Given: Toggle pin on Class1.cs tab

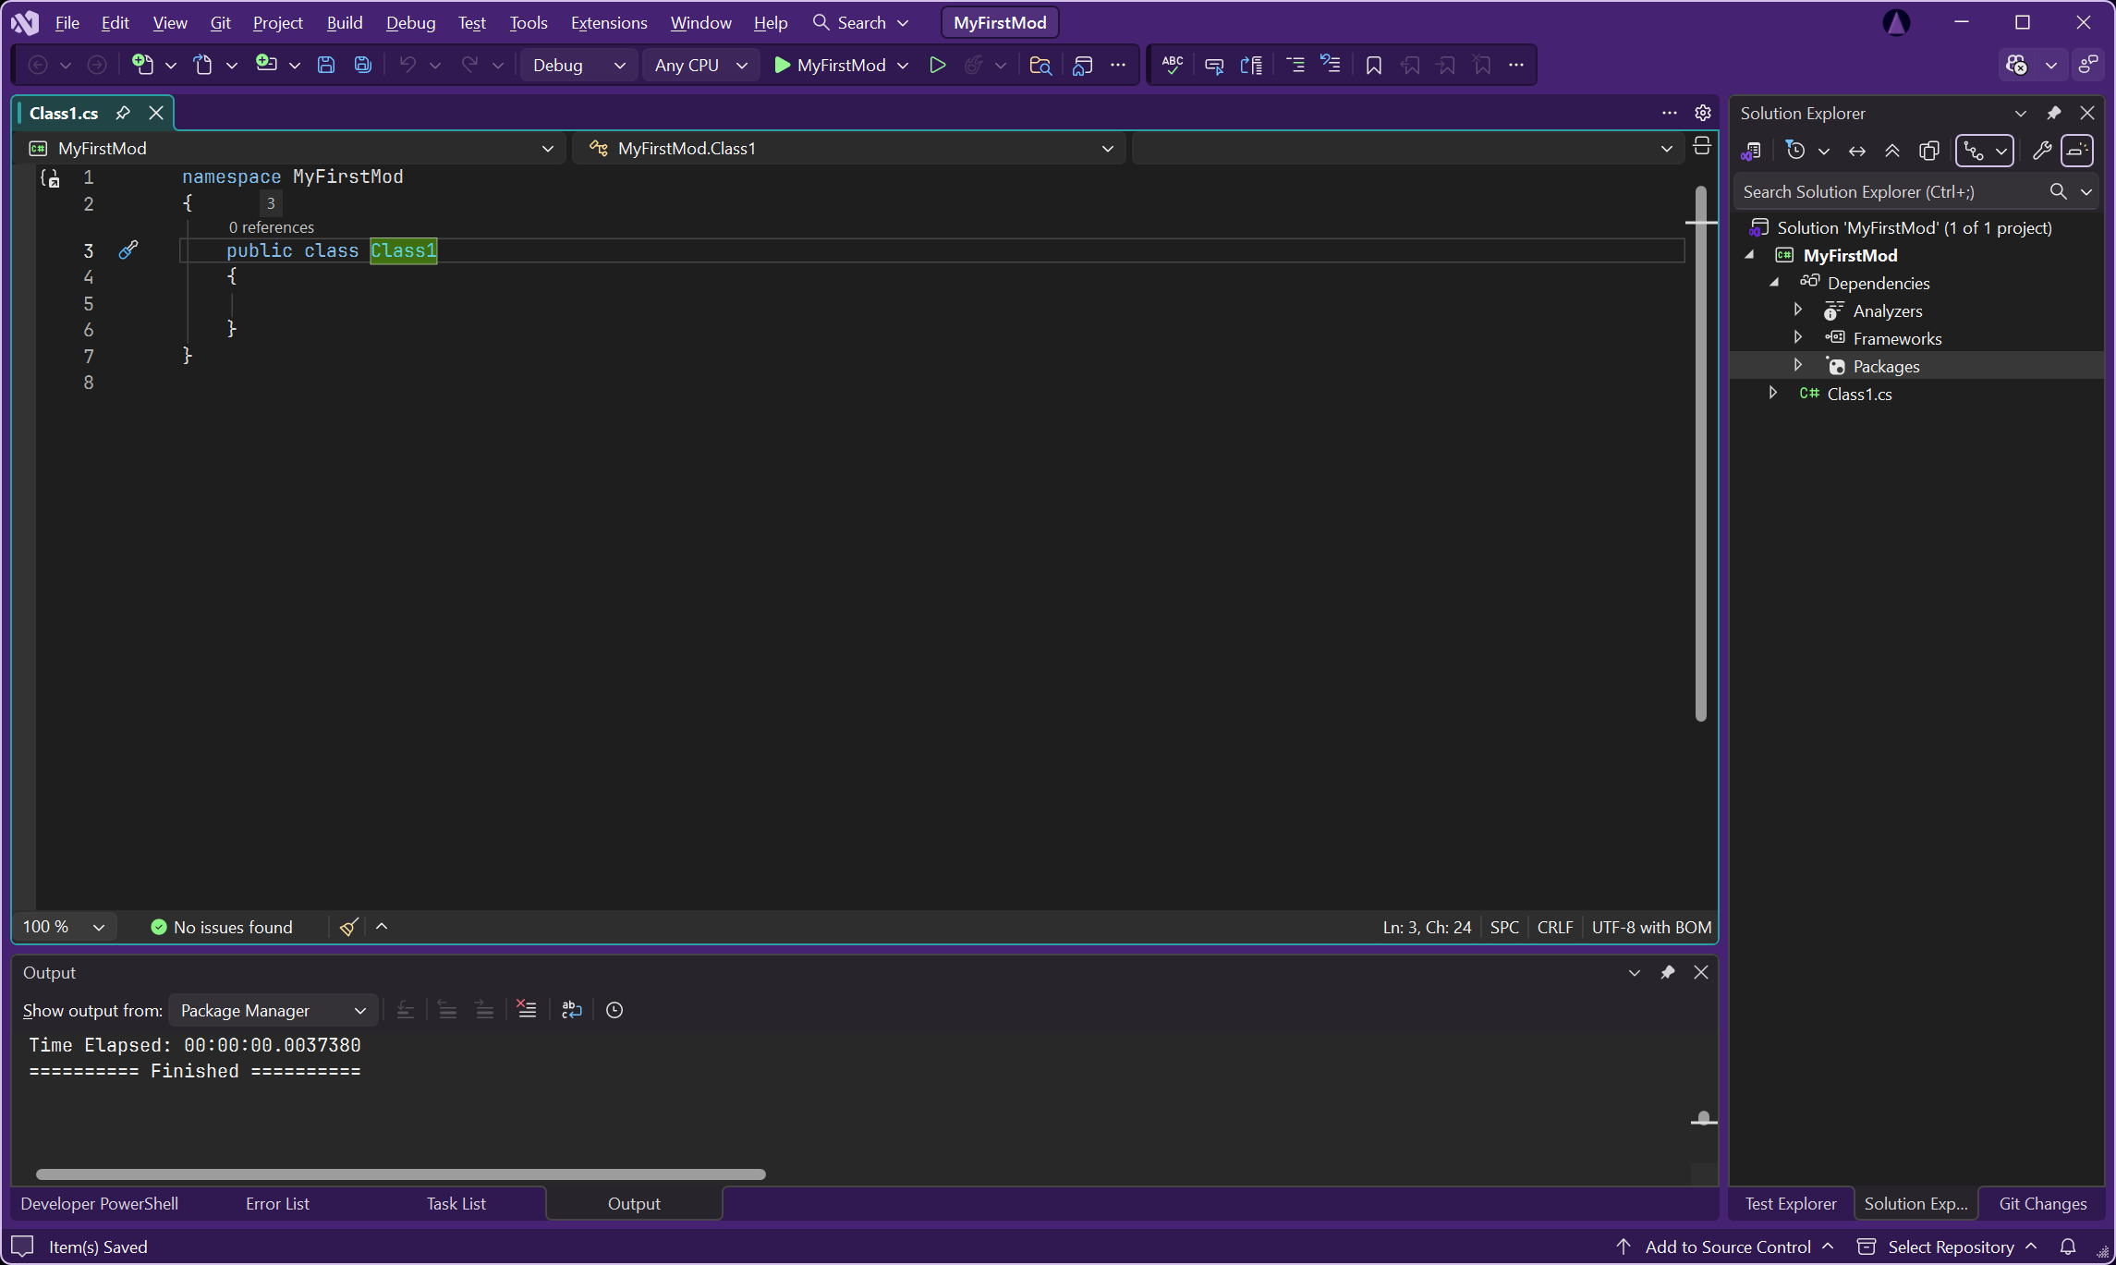Looking at the screenshot, I should pos(123,113).
